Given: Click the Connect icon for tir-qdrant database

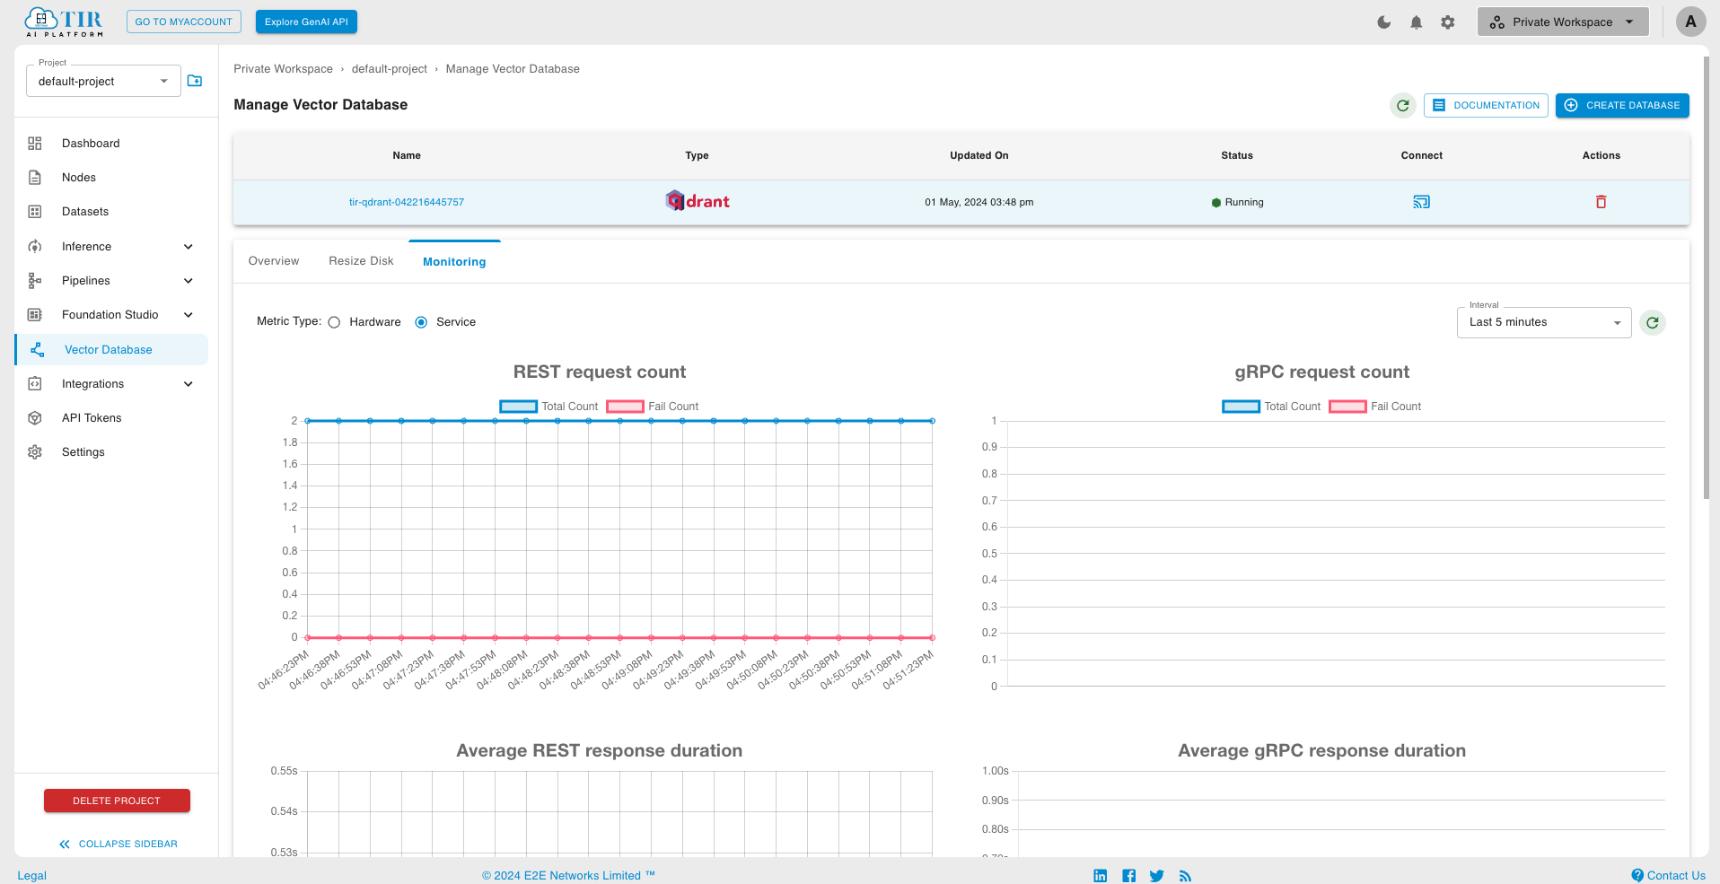Looking at the screenshot, I should 1421,202.
